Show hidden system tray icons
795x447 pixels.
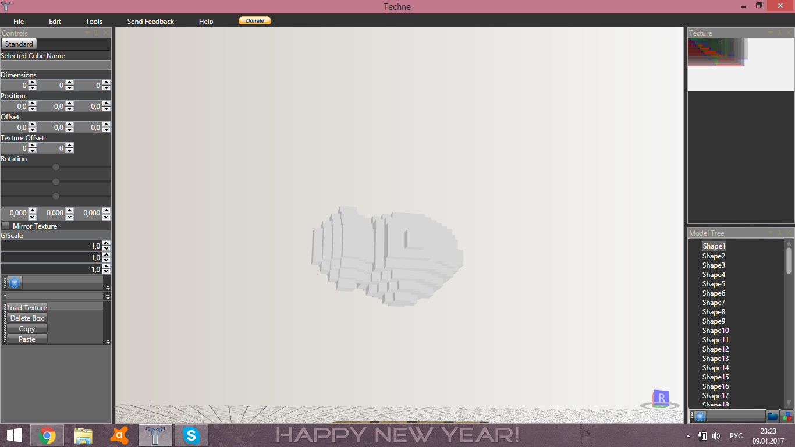tap(688, 435)
